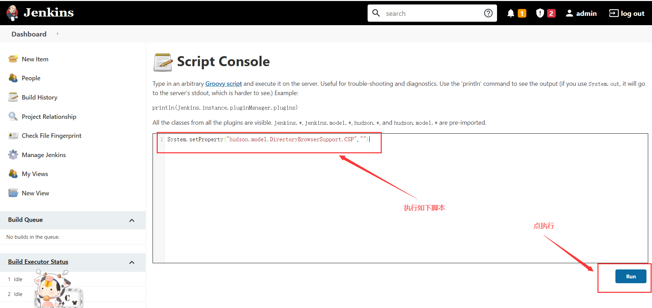
Task: Open the Groovy script documentation link
Action: pos(223,84)
